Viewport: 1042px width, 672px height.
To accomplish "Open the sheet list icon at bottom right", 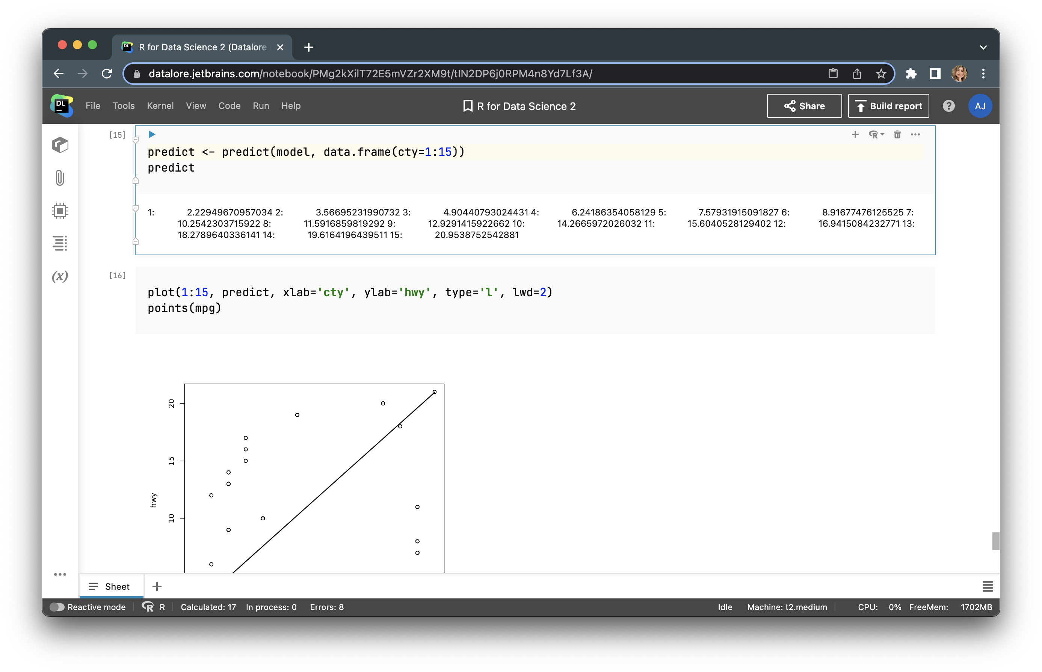I will (988, 586).
